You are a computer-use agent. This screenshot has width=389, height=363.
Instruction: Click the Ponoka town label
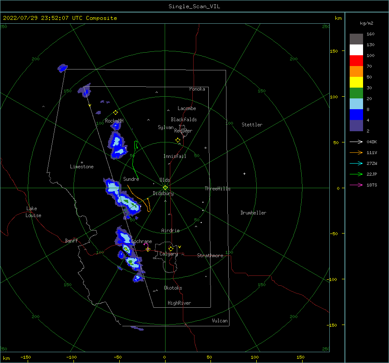click(x=197, y=89)
